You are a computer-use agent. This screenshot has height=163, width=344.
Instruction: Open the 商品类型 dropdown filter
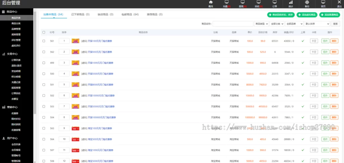coord(261,24)
